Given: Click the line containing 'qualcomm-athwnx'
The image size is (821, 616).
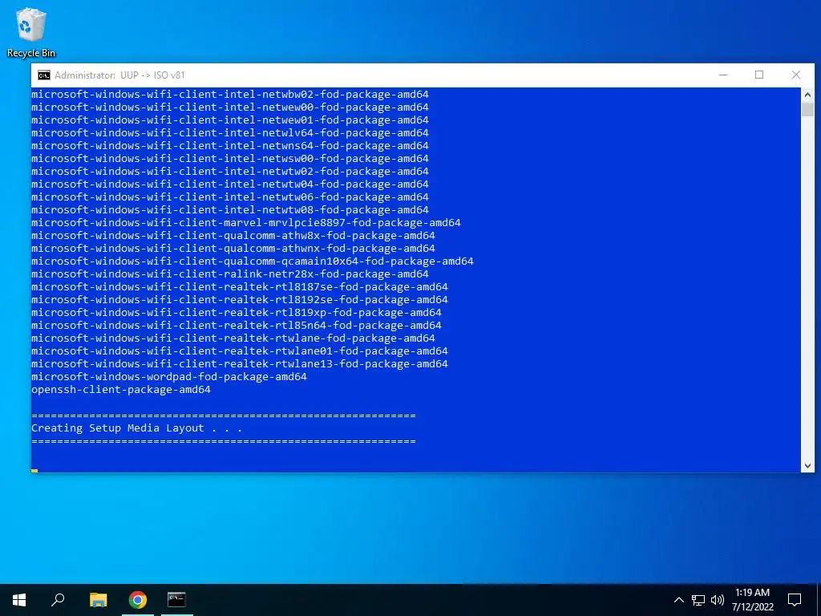Looking at the screenshot, I should [233, 249].
